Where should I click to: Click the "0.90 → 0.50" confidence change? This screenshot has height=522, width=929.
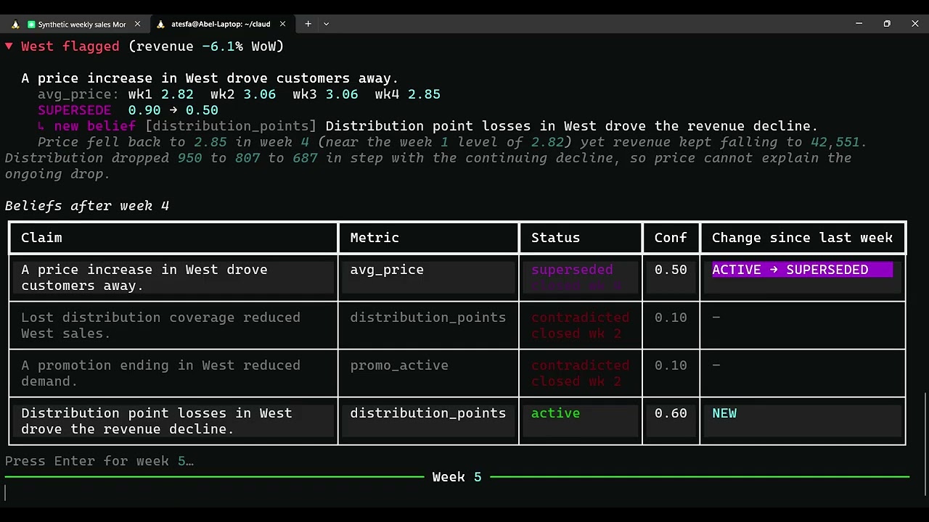(173, 110)
